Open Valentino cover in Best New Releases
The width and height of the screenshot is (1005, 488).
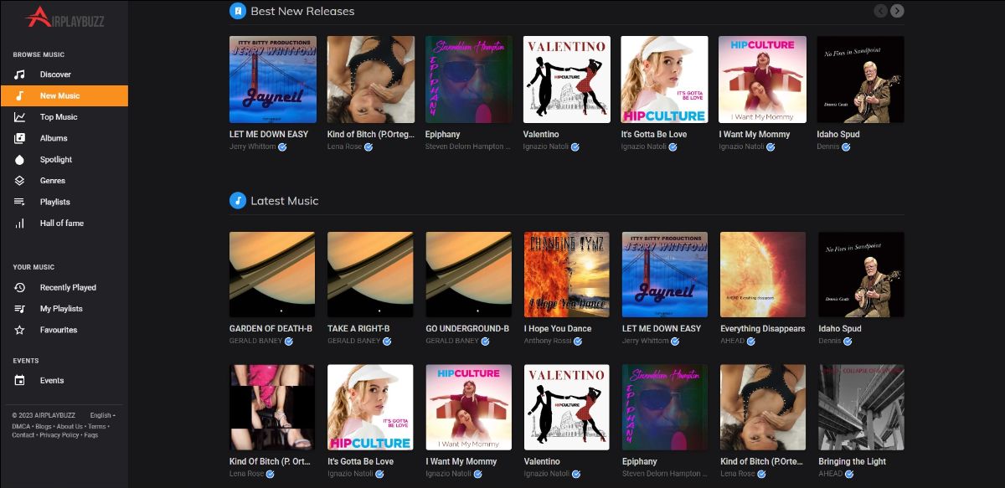[567, 80]
